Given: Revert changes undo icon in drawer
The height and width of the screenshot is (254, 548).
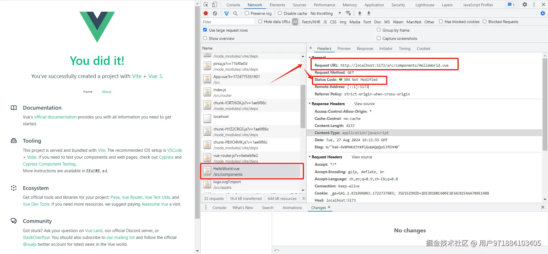Looking at the screenshot, I should coord(277,250).
